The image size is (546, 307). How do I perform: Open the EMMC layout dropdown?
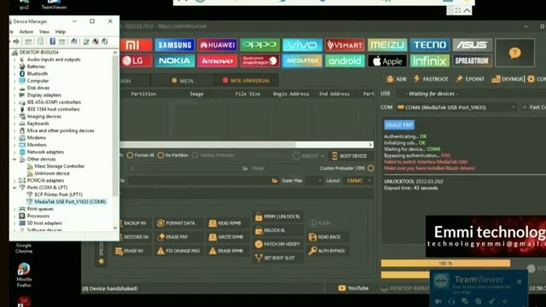(358, 181)
